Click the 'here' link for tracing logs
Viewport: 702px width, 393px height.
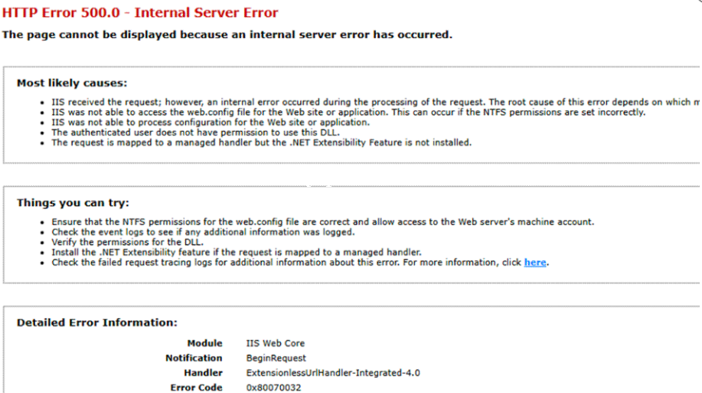[535, 262]
